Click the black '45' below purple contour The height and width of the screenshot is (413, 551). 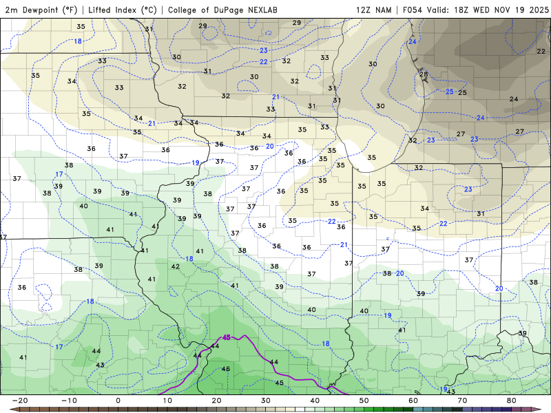[x=280, y=383]
